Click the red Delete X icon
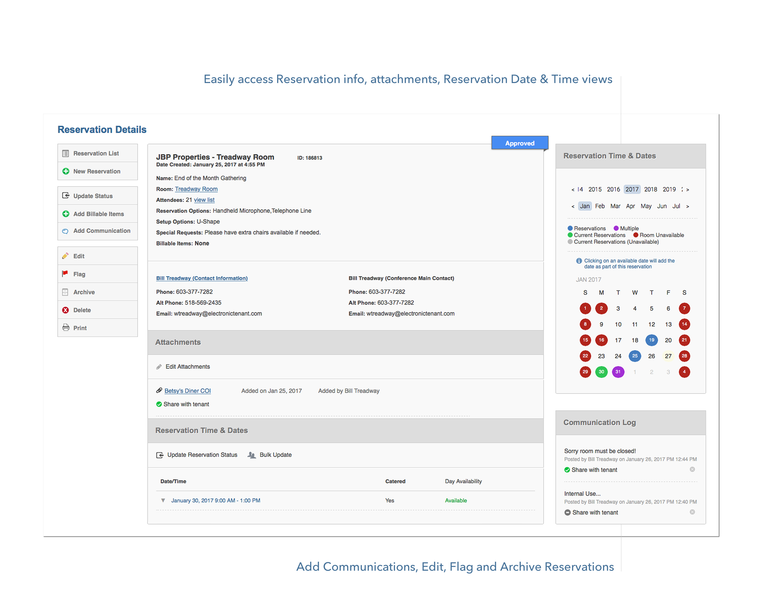The width and height of the screenshot is (763, 590). pyautogui.click(x=65, y=310)
